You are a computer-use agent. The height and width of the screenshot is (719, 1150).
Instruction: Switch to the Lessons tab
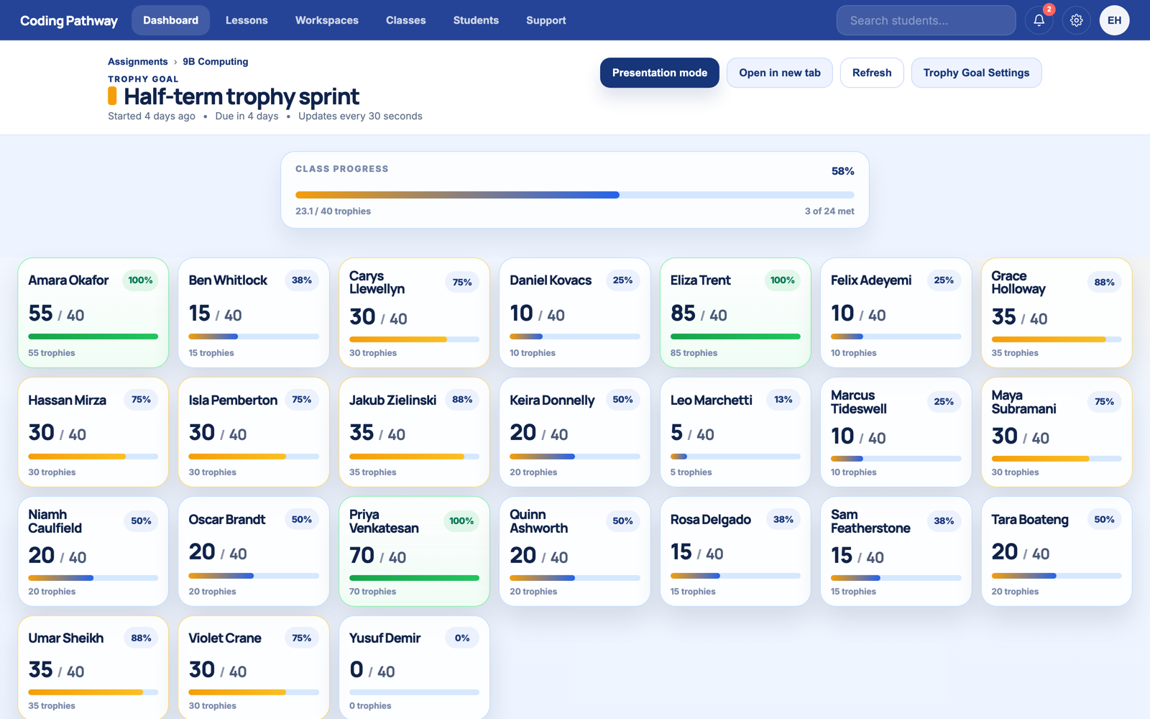247,20
